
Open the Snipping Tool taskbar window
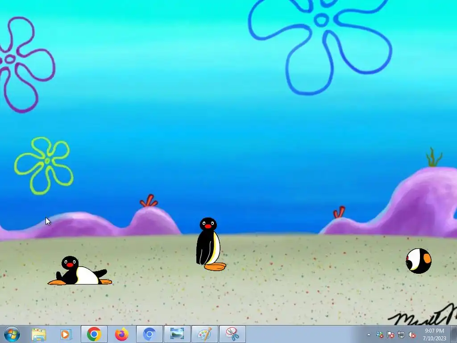(232, 334)
